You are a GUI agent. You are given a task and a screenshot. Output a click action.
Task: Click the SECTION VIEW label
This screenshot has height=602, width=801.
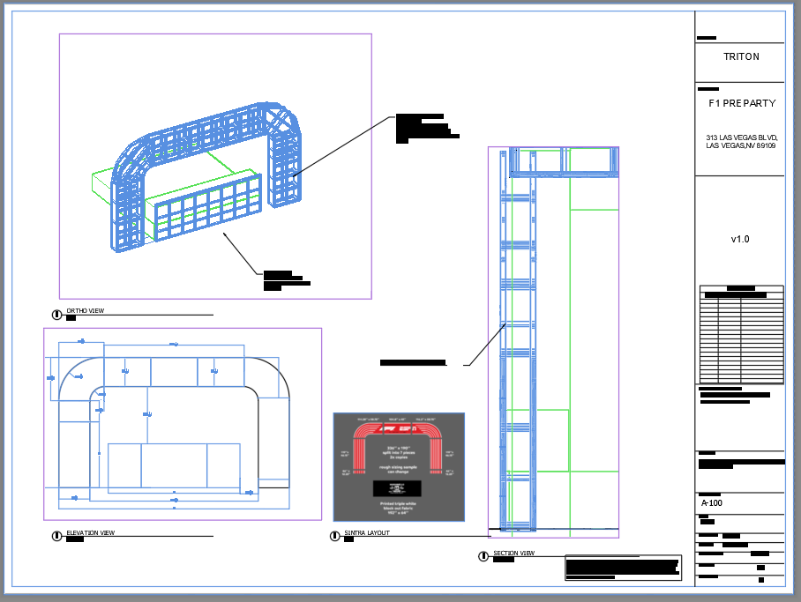coord(514,553)
